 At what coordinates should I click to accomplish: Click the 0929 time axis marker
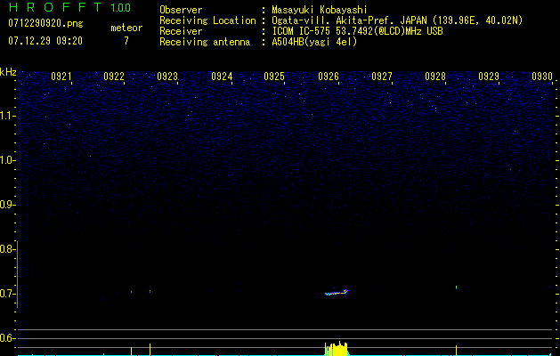[489, 77]
